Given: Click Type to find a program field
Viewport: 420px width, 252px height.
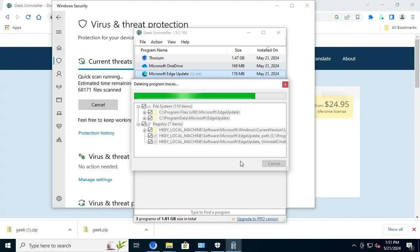Looking at the screenshot, I should tap(210, 212).
